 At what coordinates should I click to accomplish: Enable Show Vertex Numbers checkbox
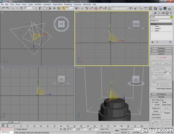(x=154, y=83)
